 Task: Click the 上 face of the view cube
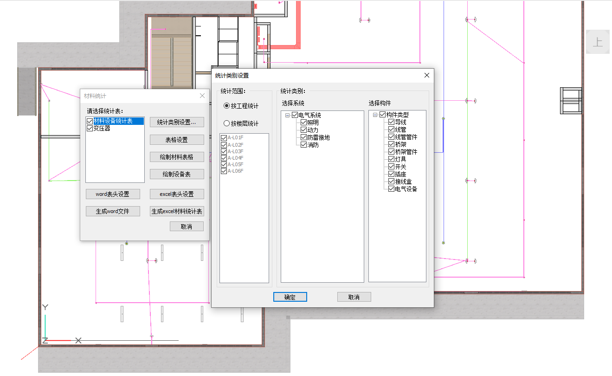tap(598, 42)
